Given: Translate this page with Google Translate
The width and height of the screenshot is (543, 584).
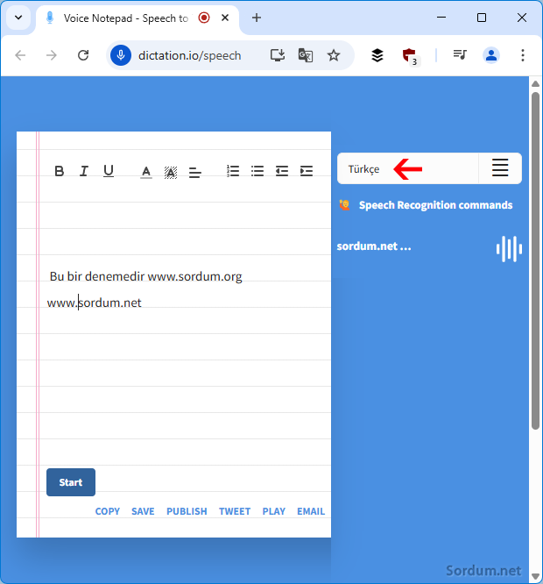Looking at the screenshot, I should click(x=306, y=55).
